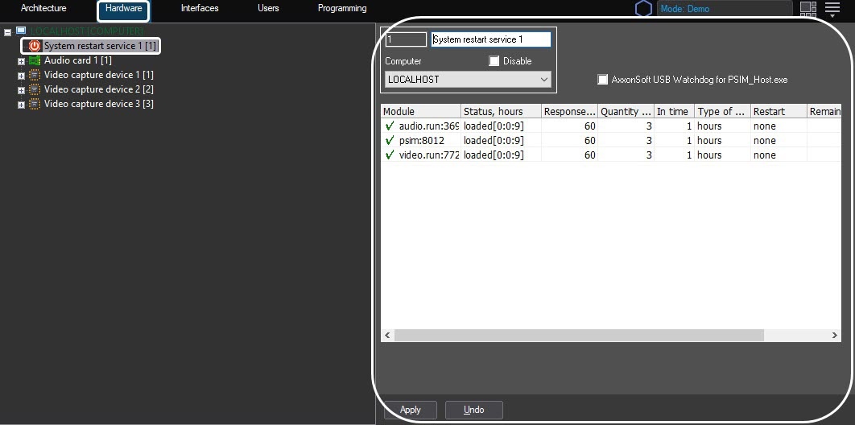
Task: Click the green checkmark for psim:8012 module
Action: [x=390, y=141]
